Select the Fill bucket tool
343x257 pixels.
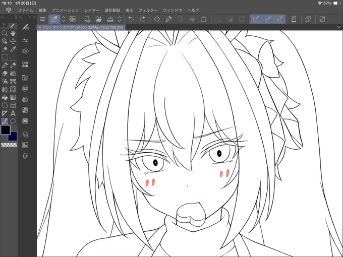(x=5, y=97)
